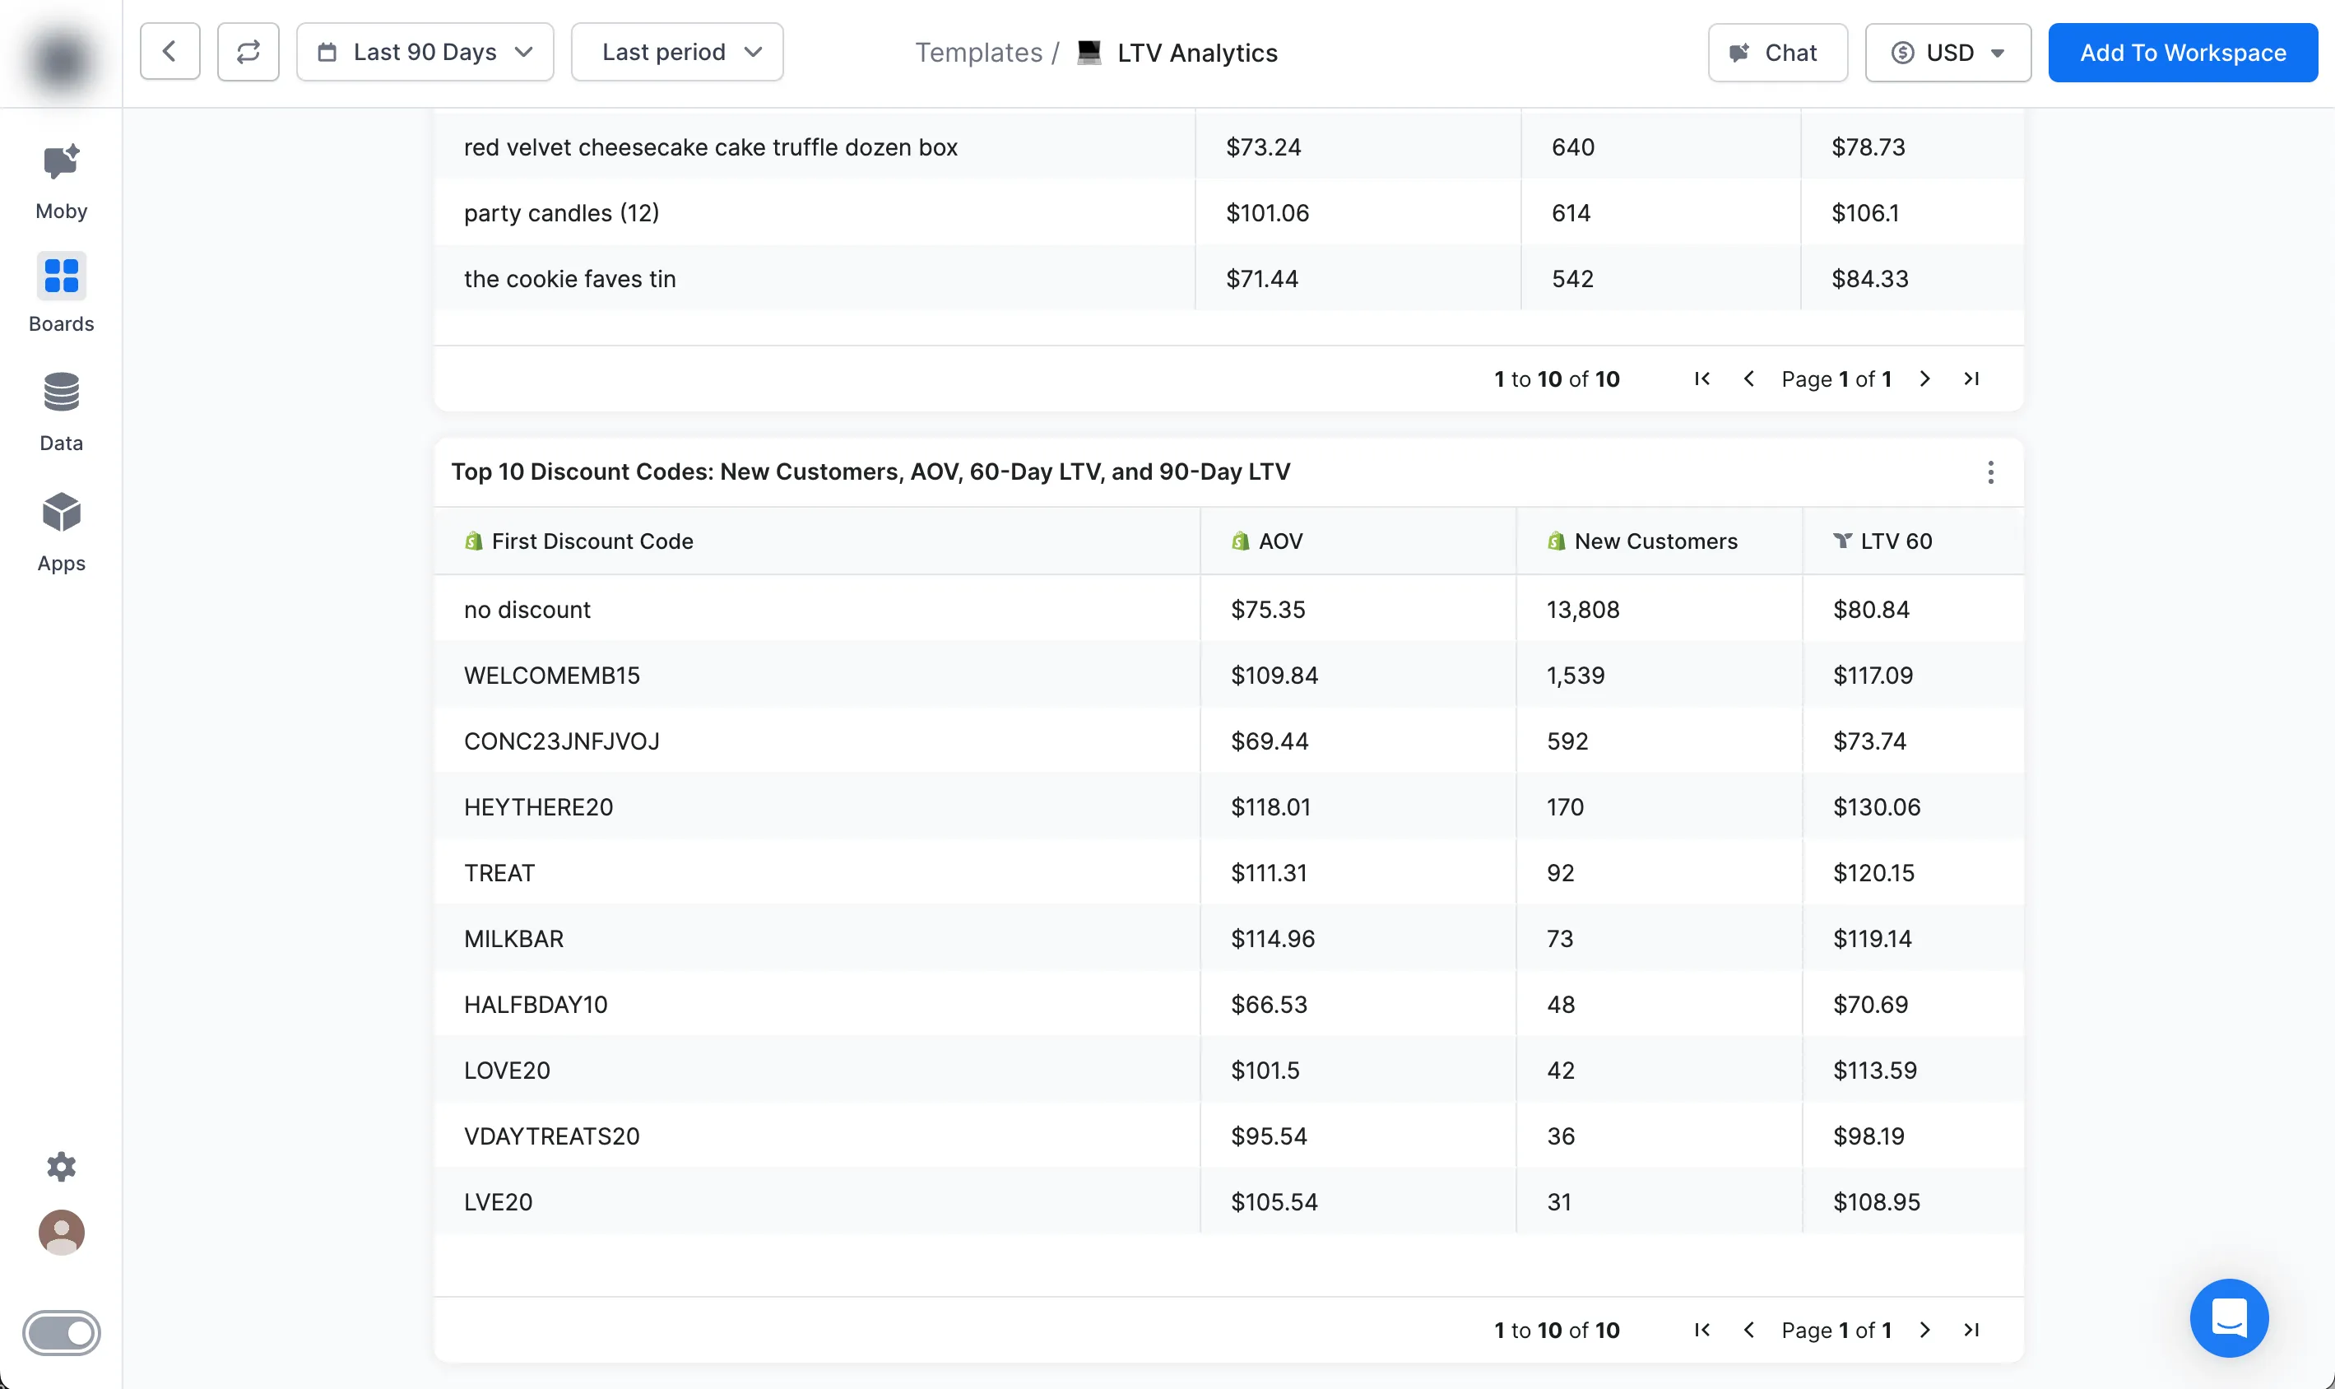
Task: Go to next page in Discount Codes table
Action: [1925, 1330]
